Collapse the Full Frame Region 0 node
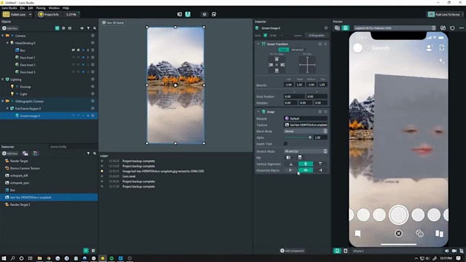The height and width of the screenshot is (262, 466). [8, 109]
